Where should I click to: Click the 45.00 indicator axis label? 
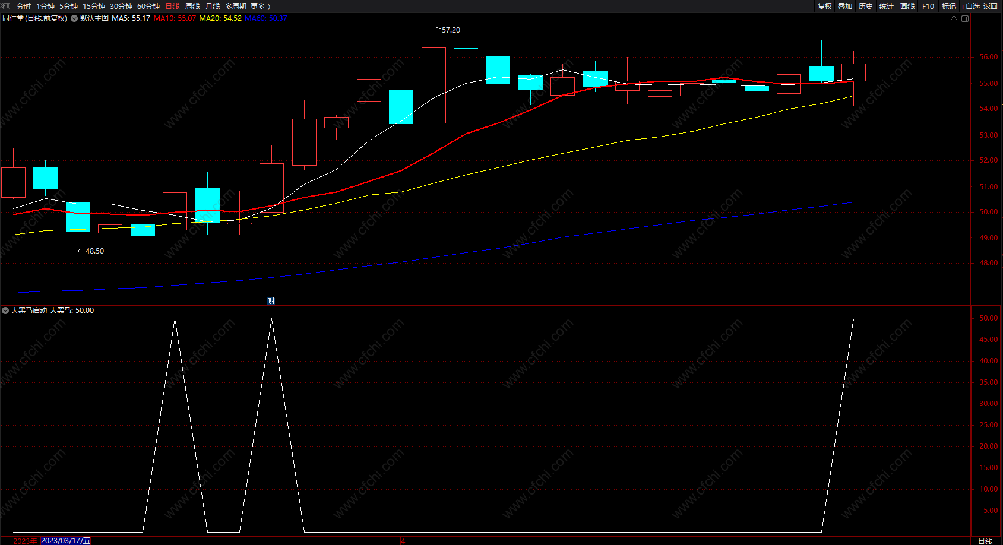pos(989,340)
